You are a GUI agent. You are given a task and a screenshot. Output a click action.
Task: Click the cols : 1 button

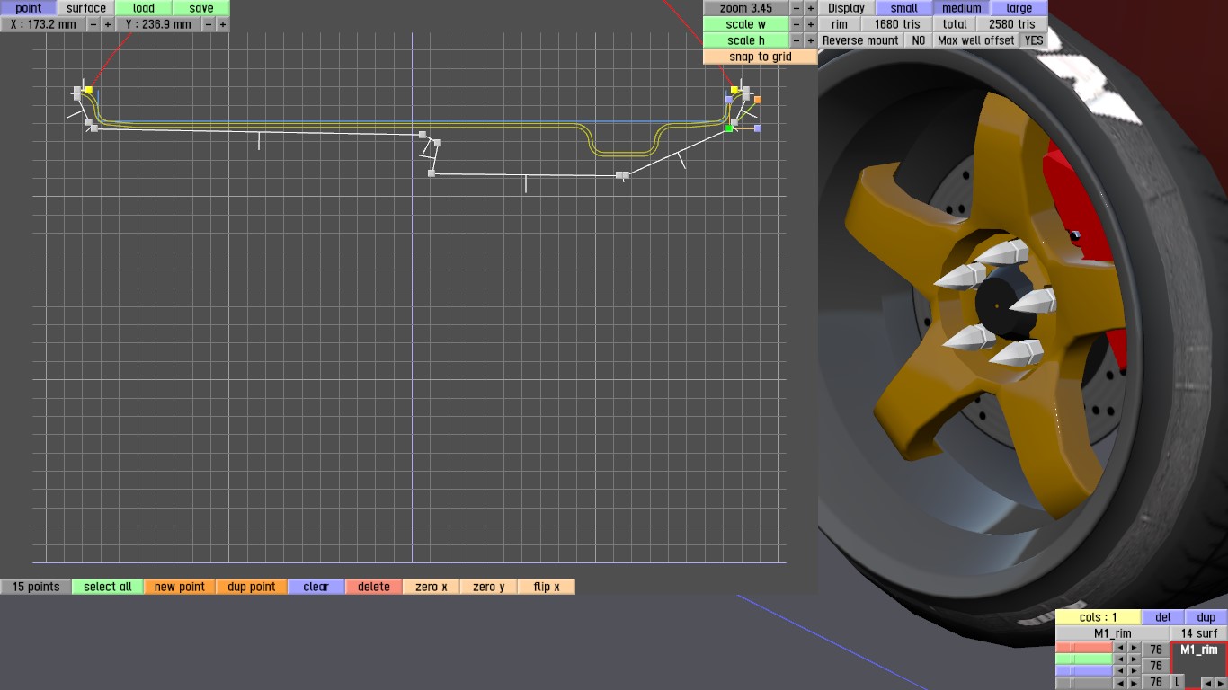[x=1098, y=617]
